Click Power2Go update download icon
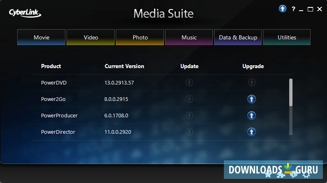 pyautogui.click(x=189, y=99)
